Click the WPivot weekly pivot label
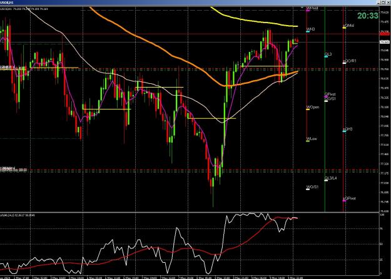This screenshot has height=279, width=391. click(312, 8)
